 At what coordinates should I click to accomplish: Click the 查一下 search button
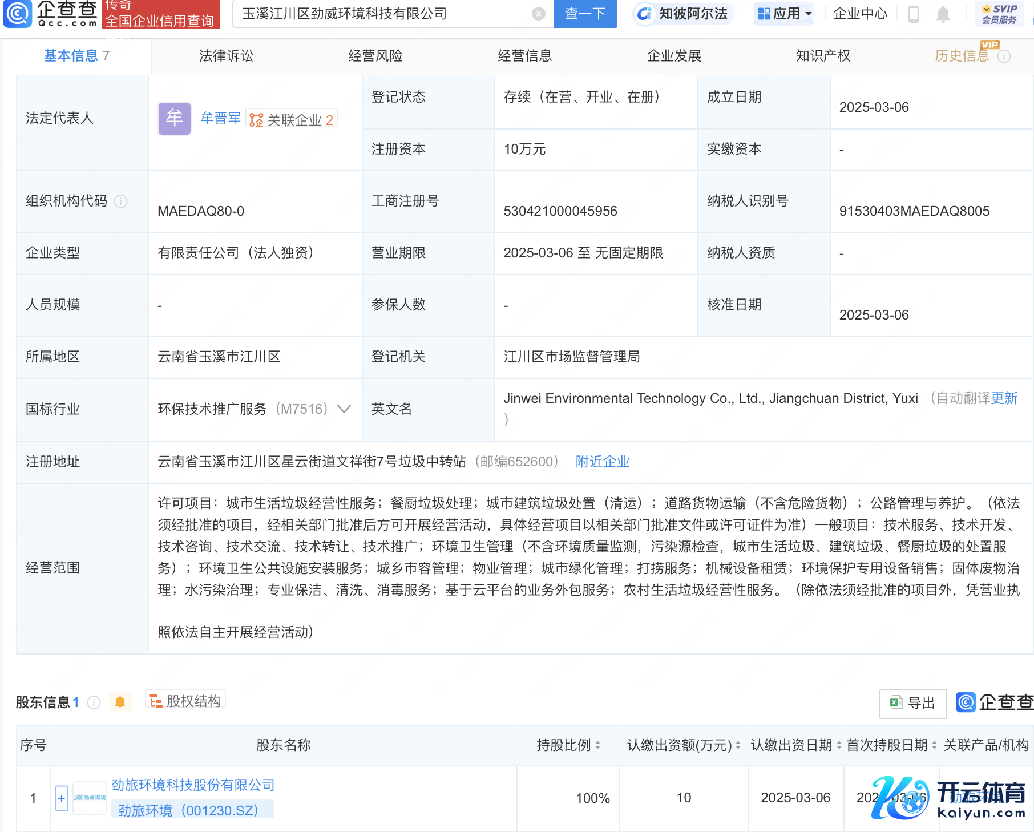click(x=585, y=14)
